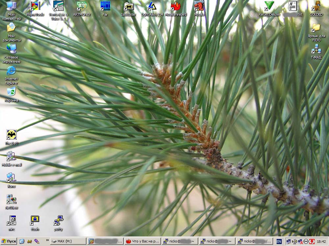Open the putty shortcut
Image resolution: width=329 pixels, height=246 pixels.
coord(58,221)
